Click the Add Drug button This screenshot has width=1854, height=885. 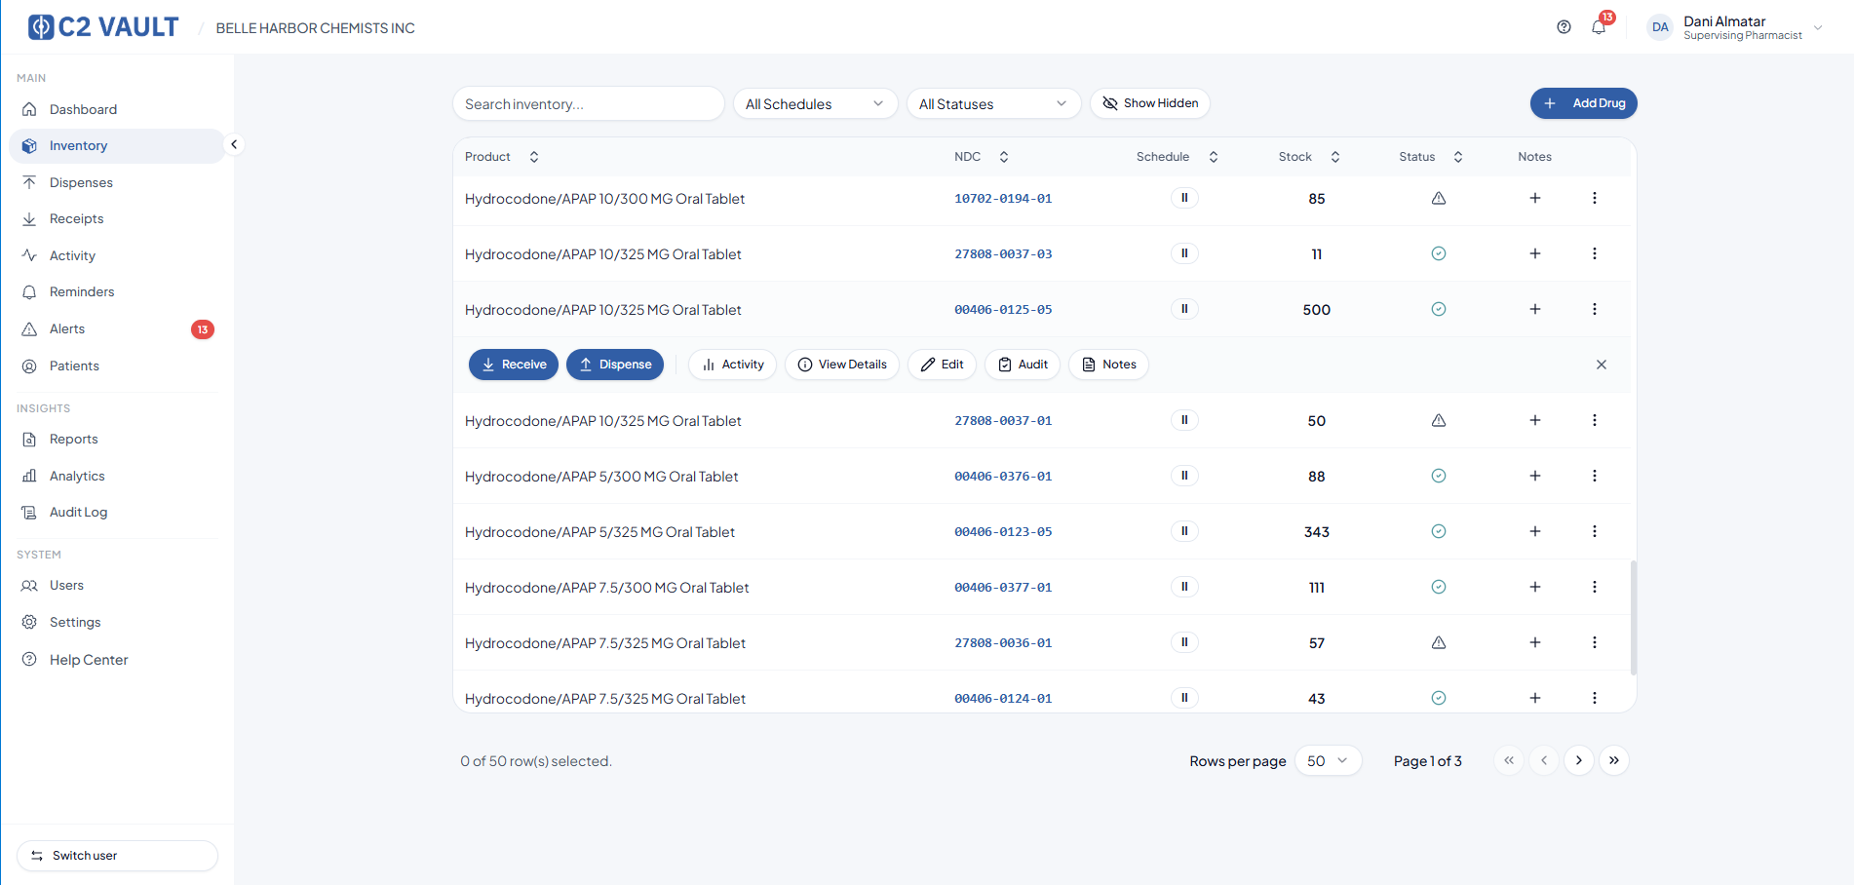[x=1583, y=103]
